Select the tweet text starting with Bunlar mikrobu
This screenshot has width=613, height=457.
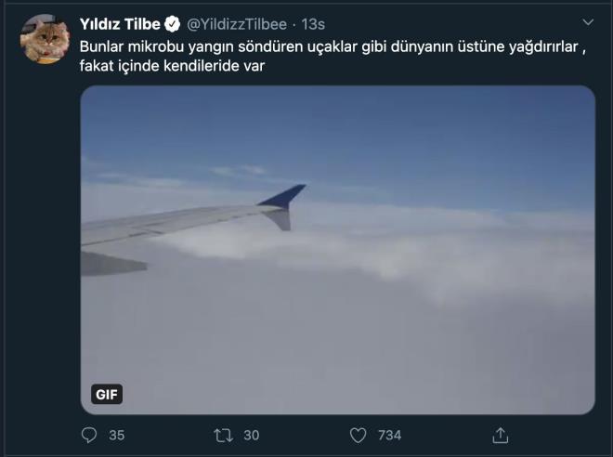pos(333,56)
